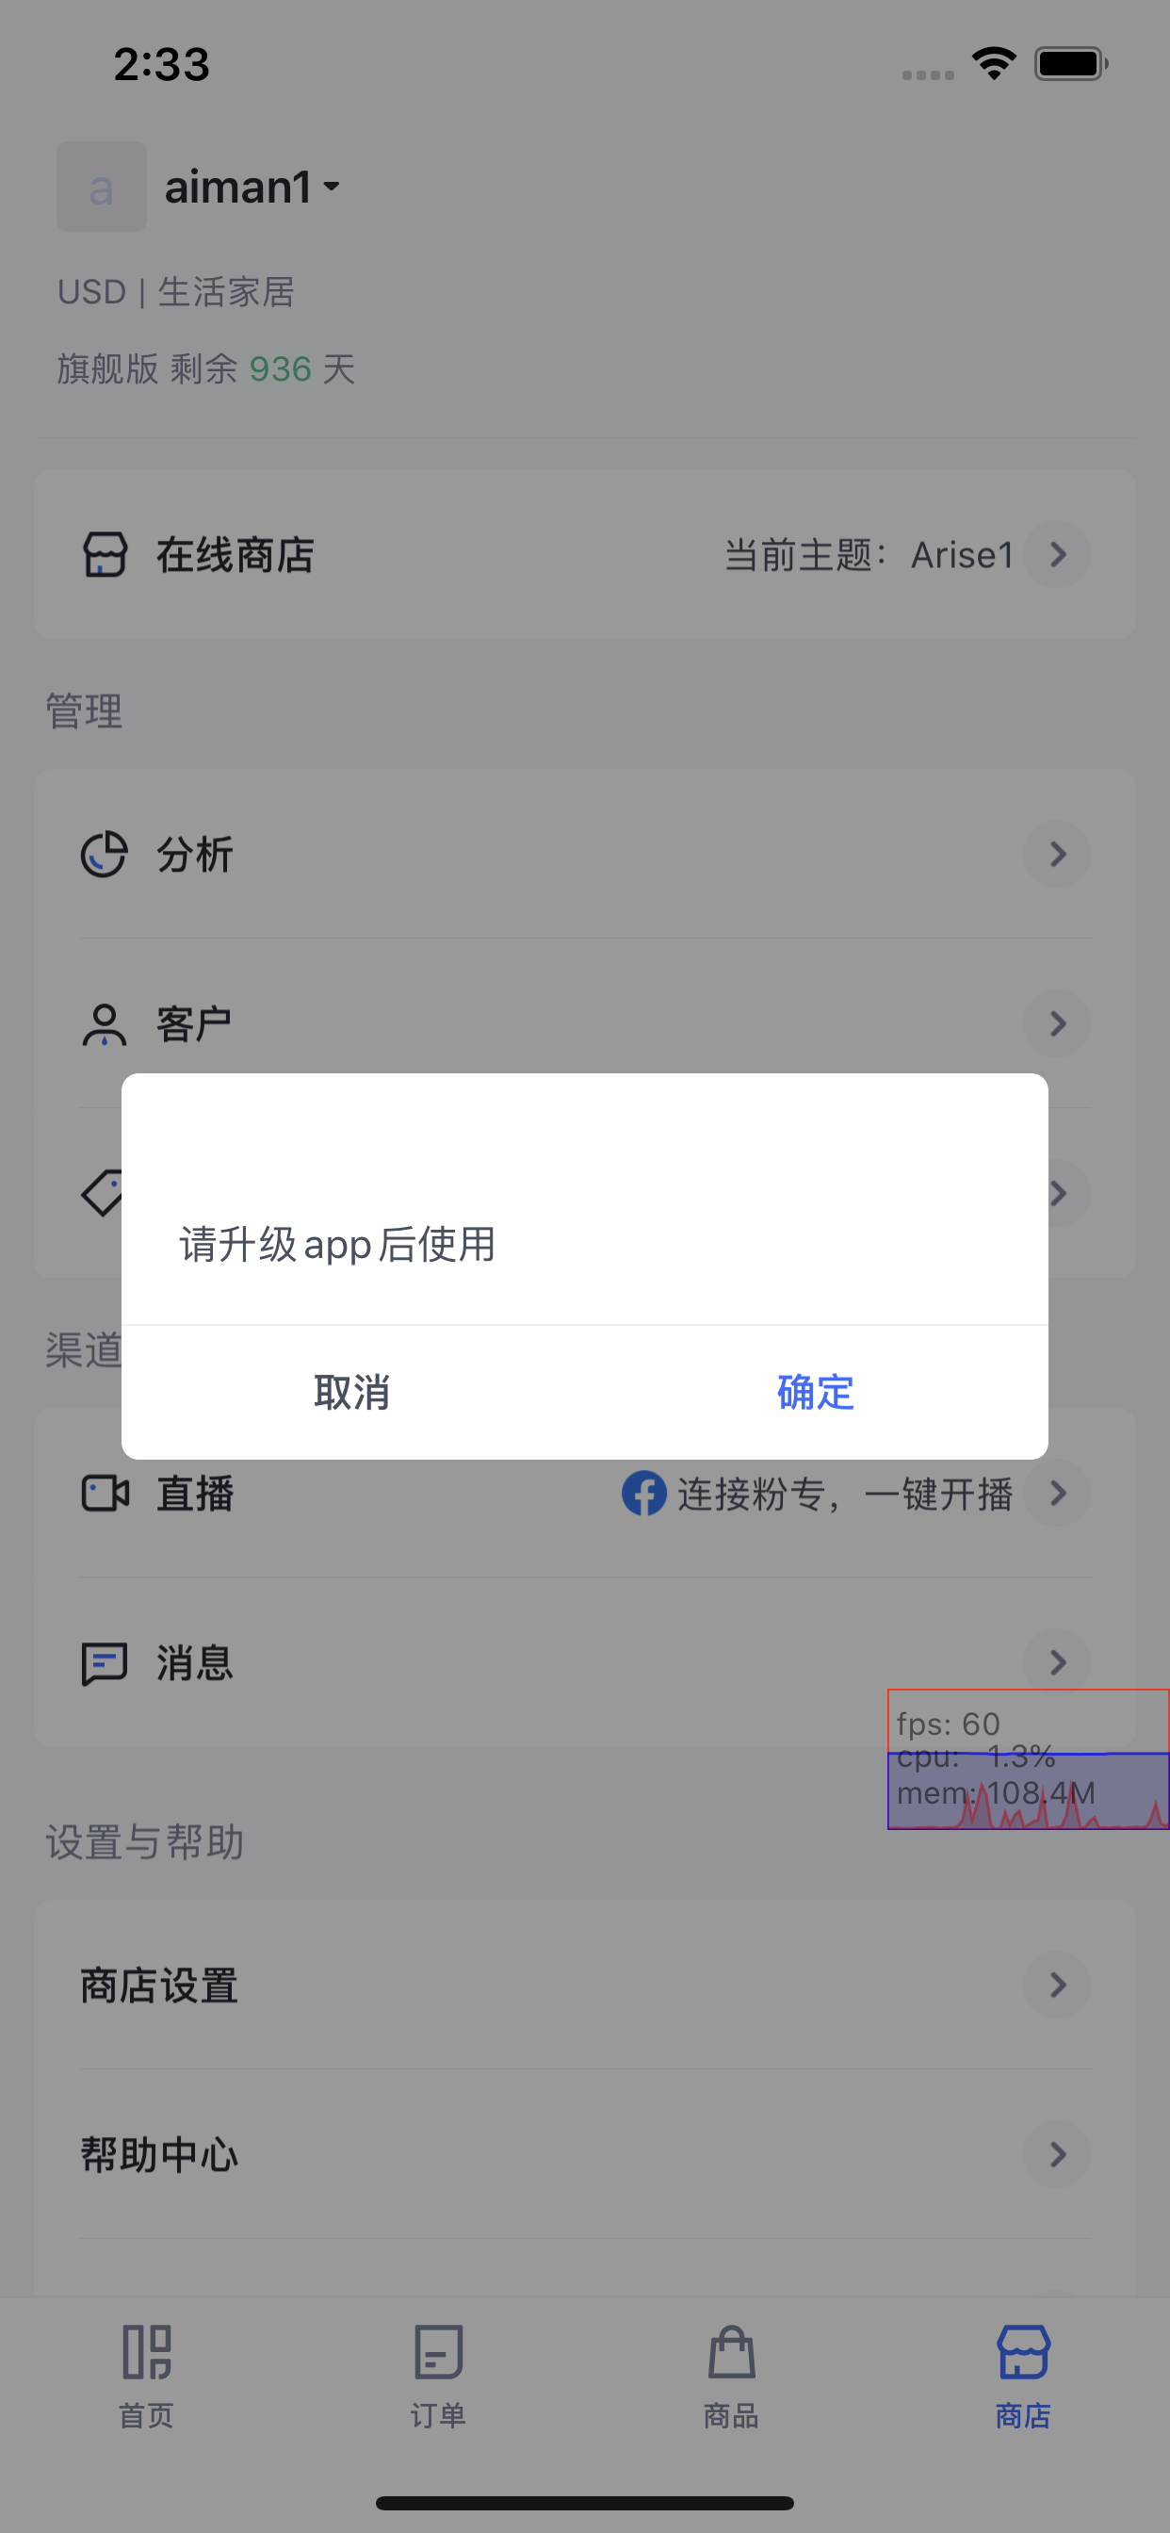Click the 取消 cancel button
This screenshot has width=1170, height=2533.
(x=352, y=1393)
